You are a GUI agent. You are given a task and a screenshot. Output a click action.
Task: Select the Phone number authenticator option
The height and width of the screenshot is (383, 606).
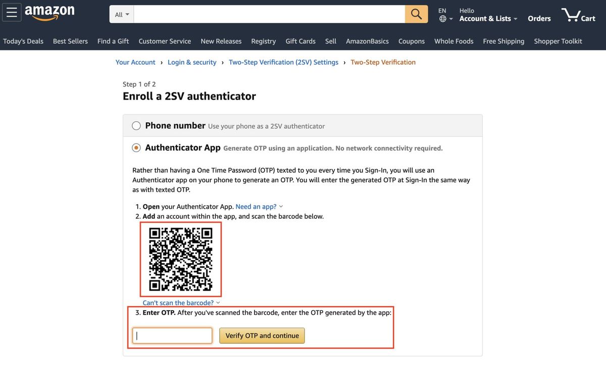click(136, 125)
